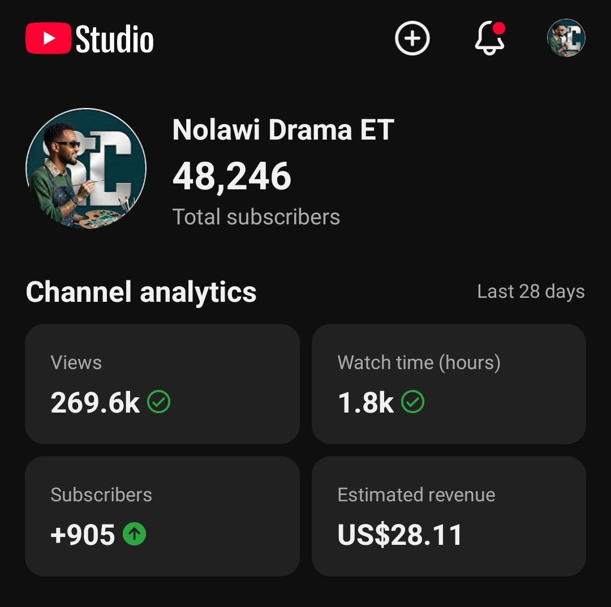611x607 pixels.
Task: Tap the large channel profile picture
Action: 86,168
